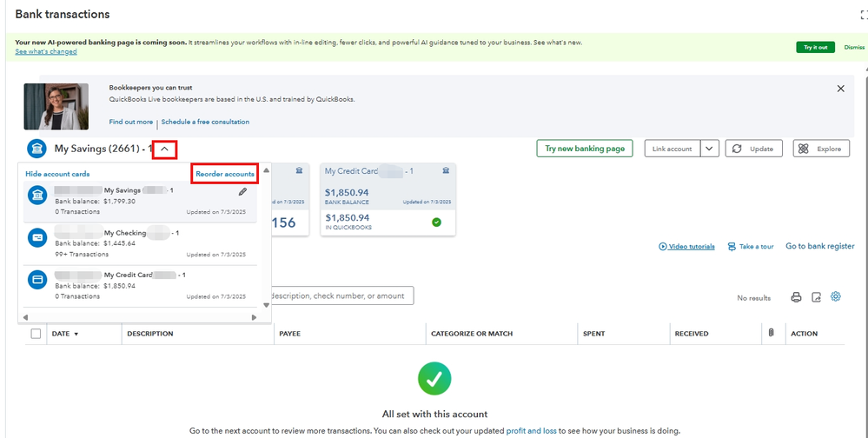Select the My Credit Card account in list
Image resolution: width=868 pixels, height=438 pixels.
(138, 286)
